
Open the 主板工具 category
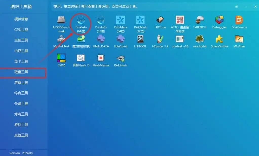[x=21, y=40]
